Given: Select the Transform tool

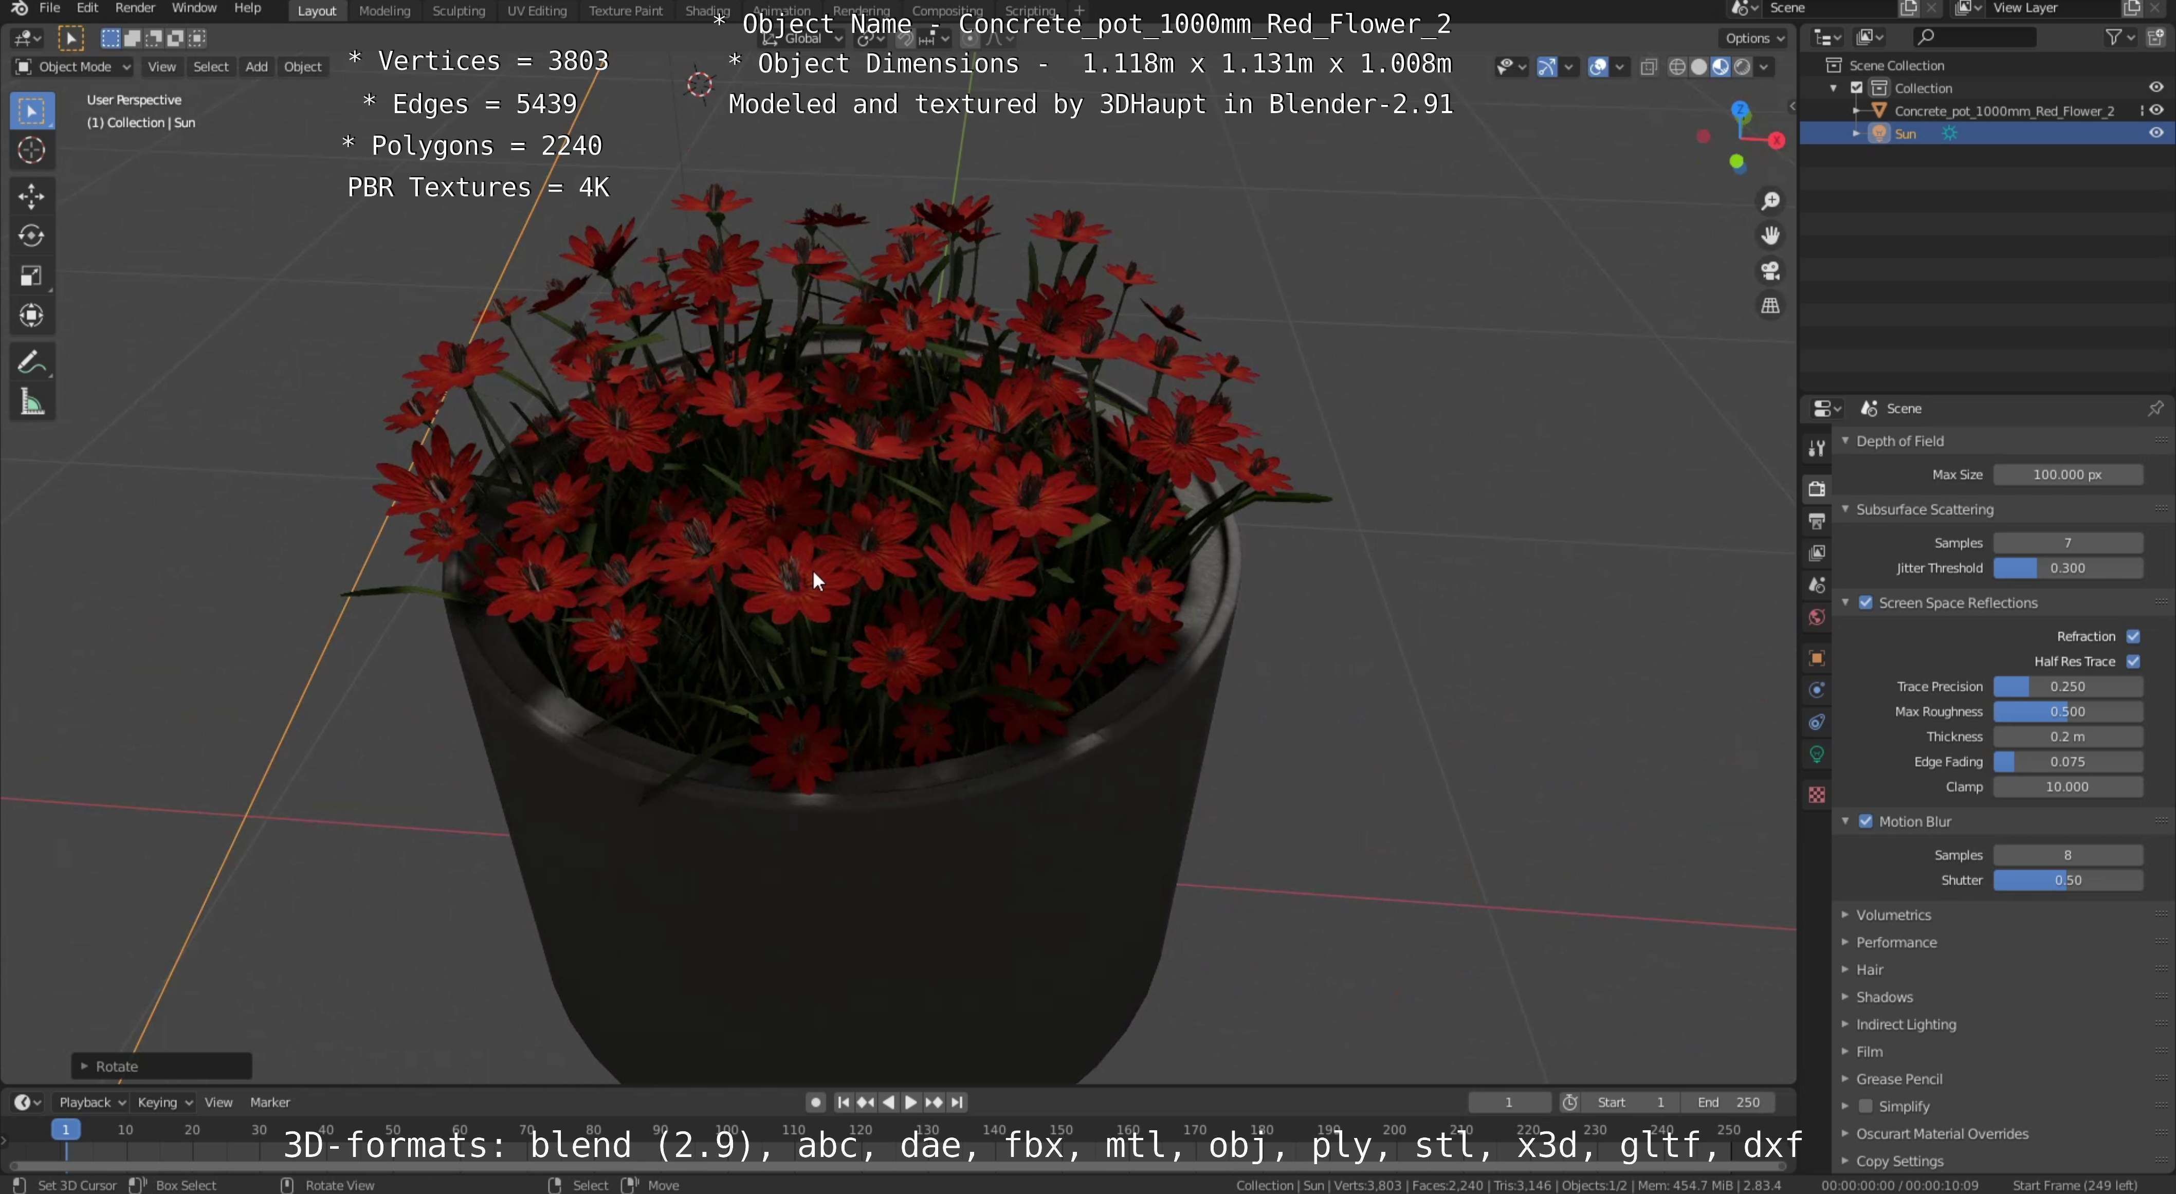Looking at the screenshot, I should tap(32, 316).
